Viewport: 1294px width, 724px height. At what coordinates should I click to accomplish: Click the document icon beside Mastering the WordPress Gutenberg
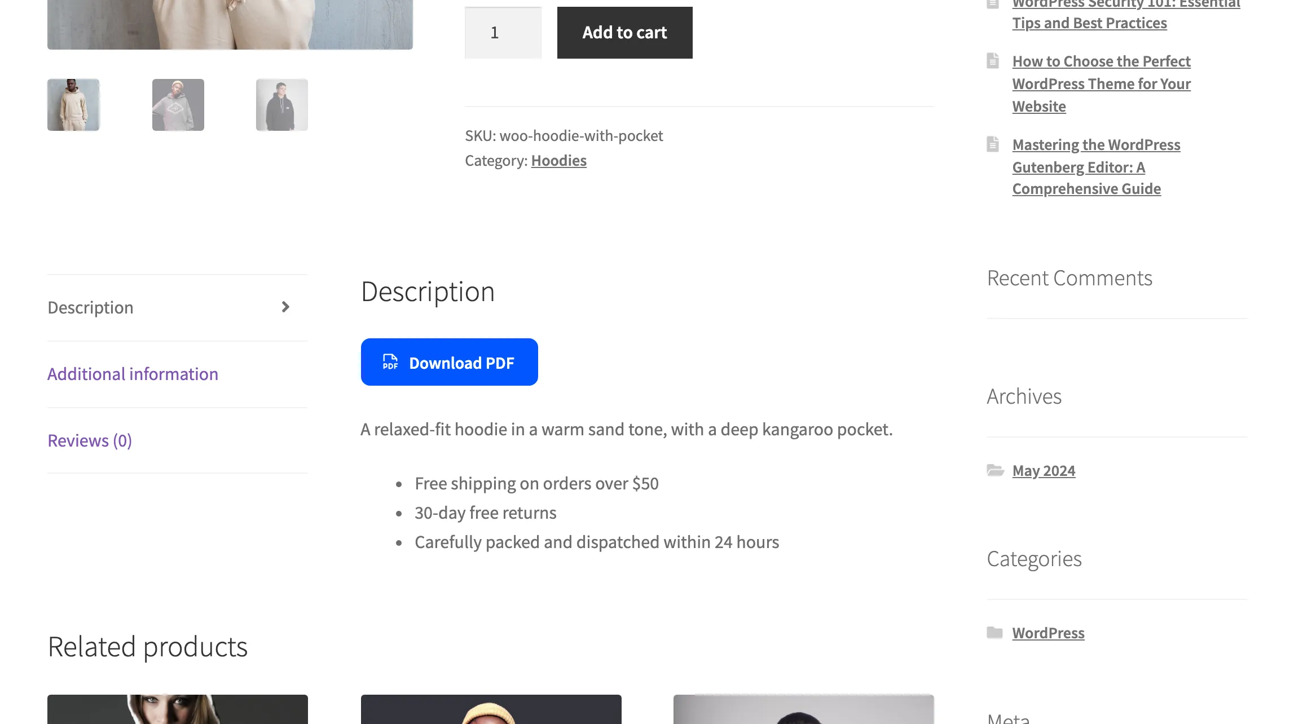point(993,144)
